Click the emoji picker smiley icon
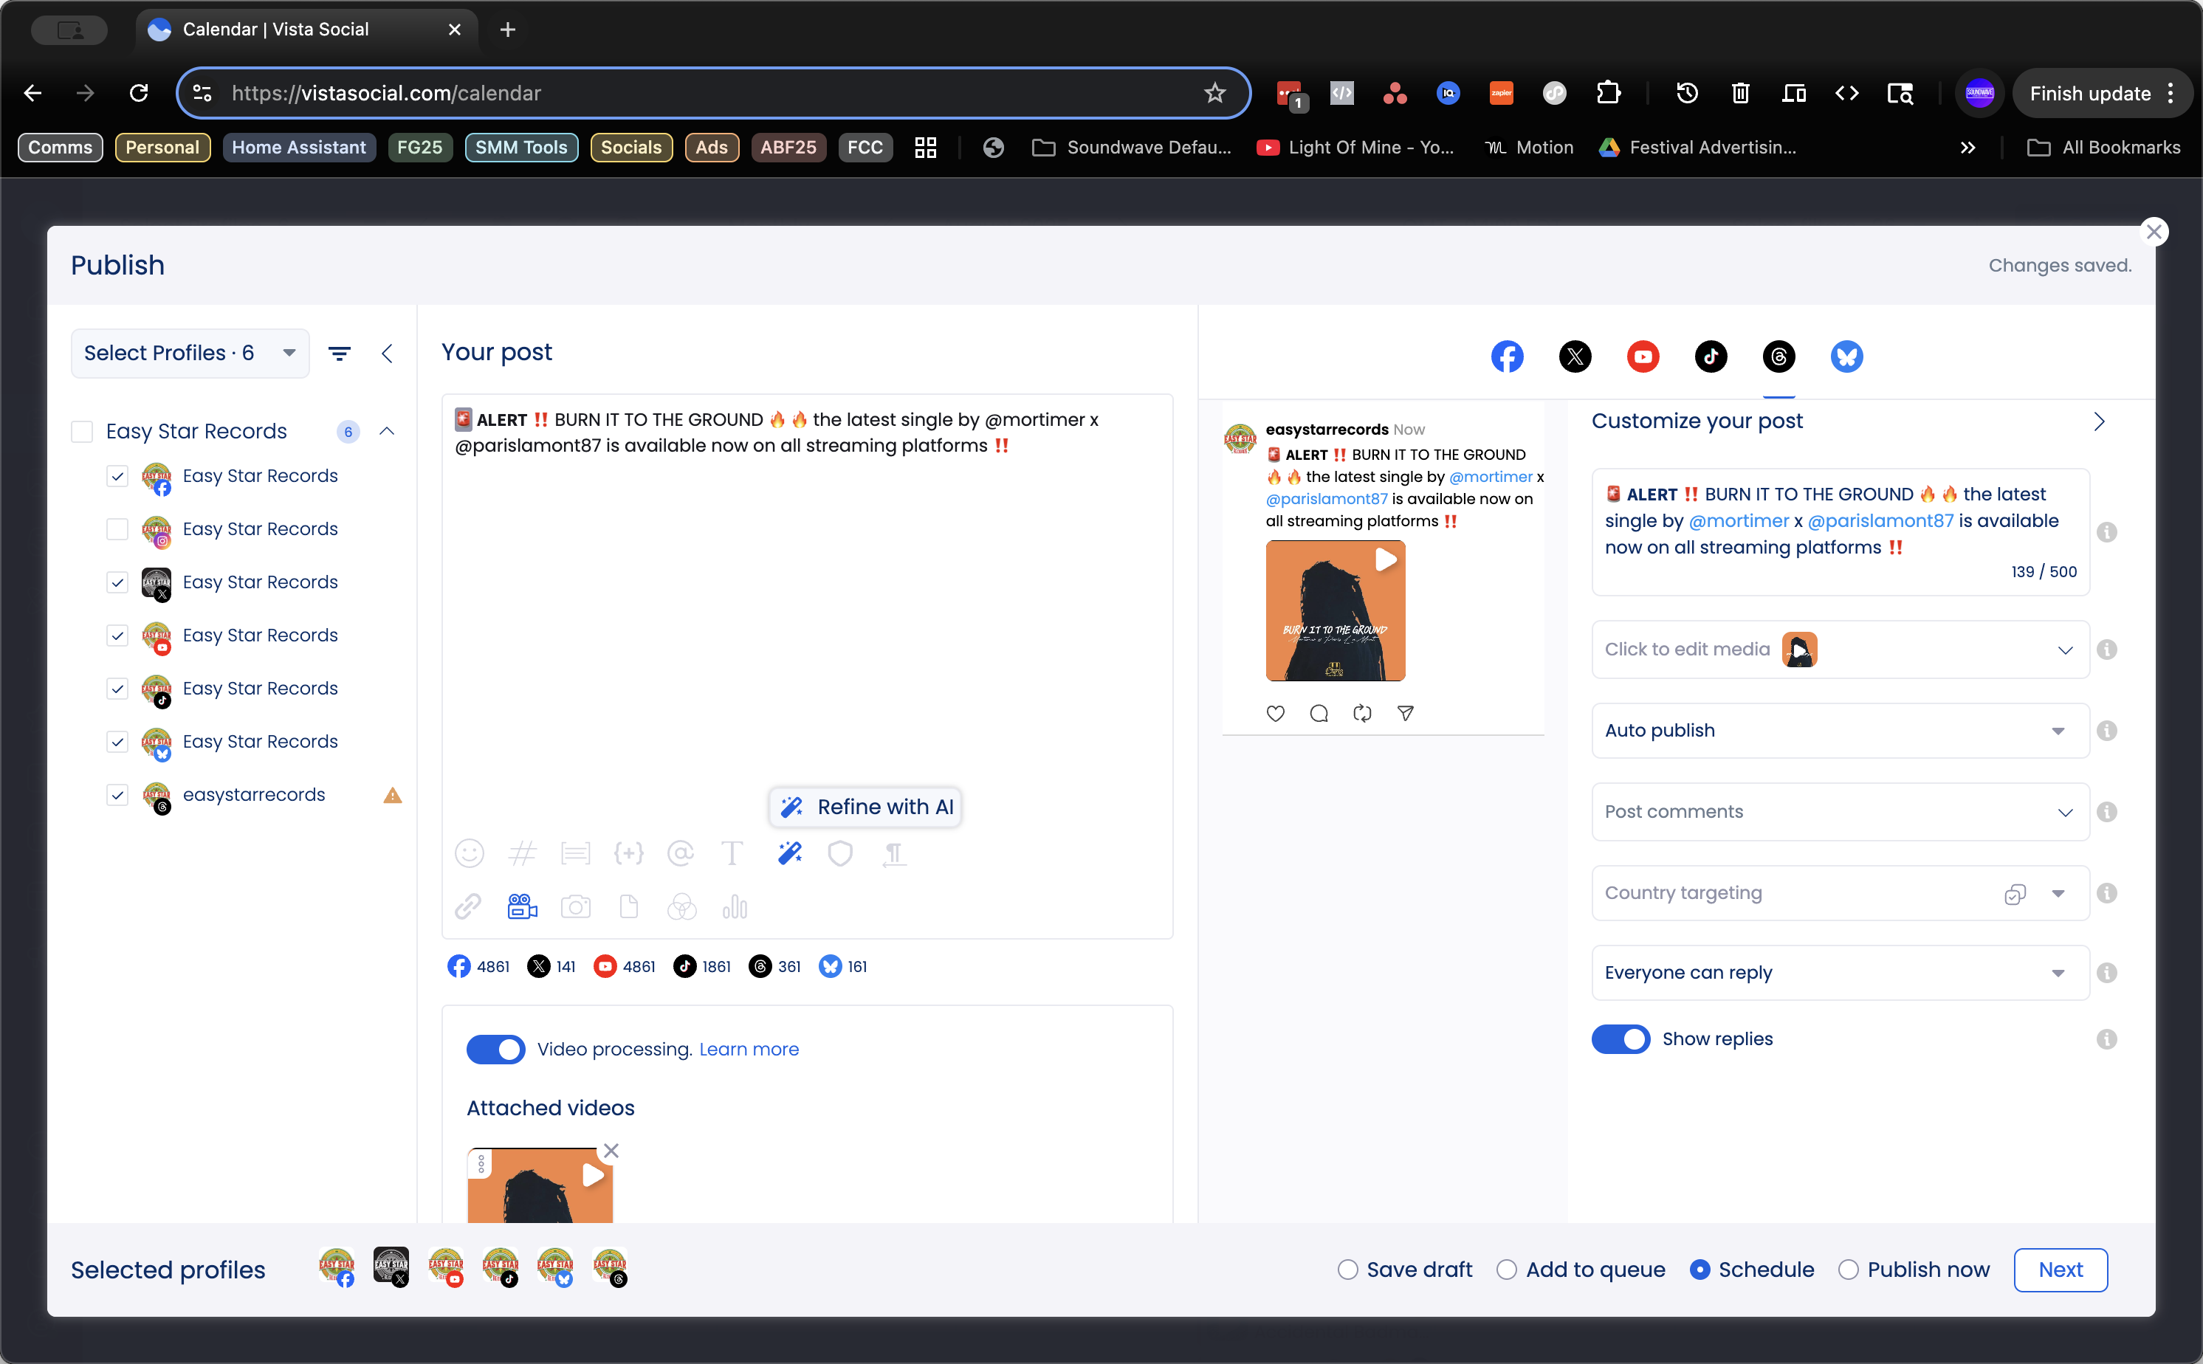The height and width of the screenshot is (1364, 2203). pyautogui.click(x=469, y=853)
